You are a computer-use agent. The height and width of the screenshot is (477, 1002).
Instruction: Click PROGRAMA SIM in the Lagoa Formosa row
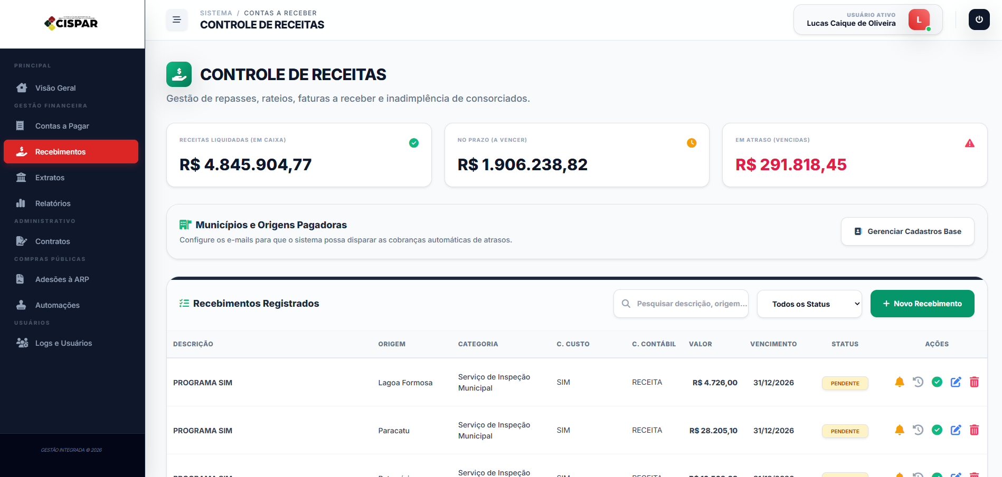[x=203, y=383]
